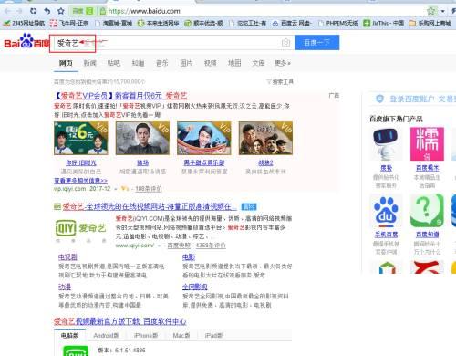
Task: Switch to the 视频 tab
Action: pos(211,63)
